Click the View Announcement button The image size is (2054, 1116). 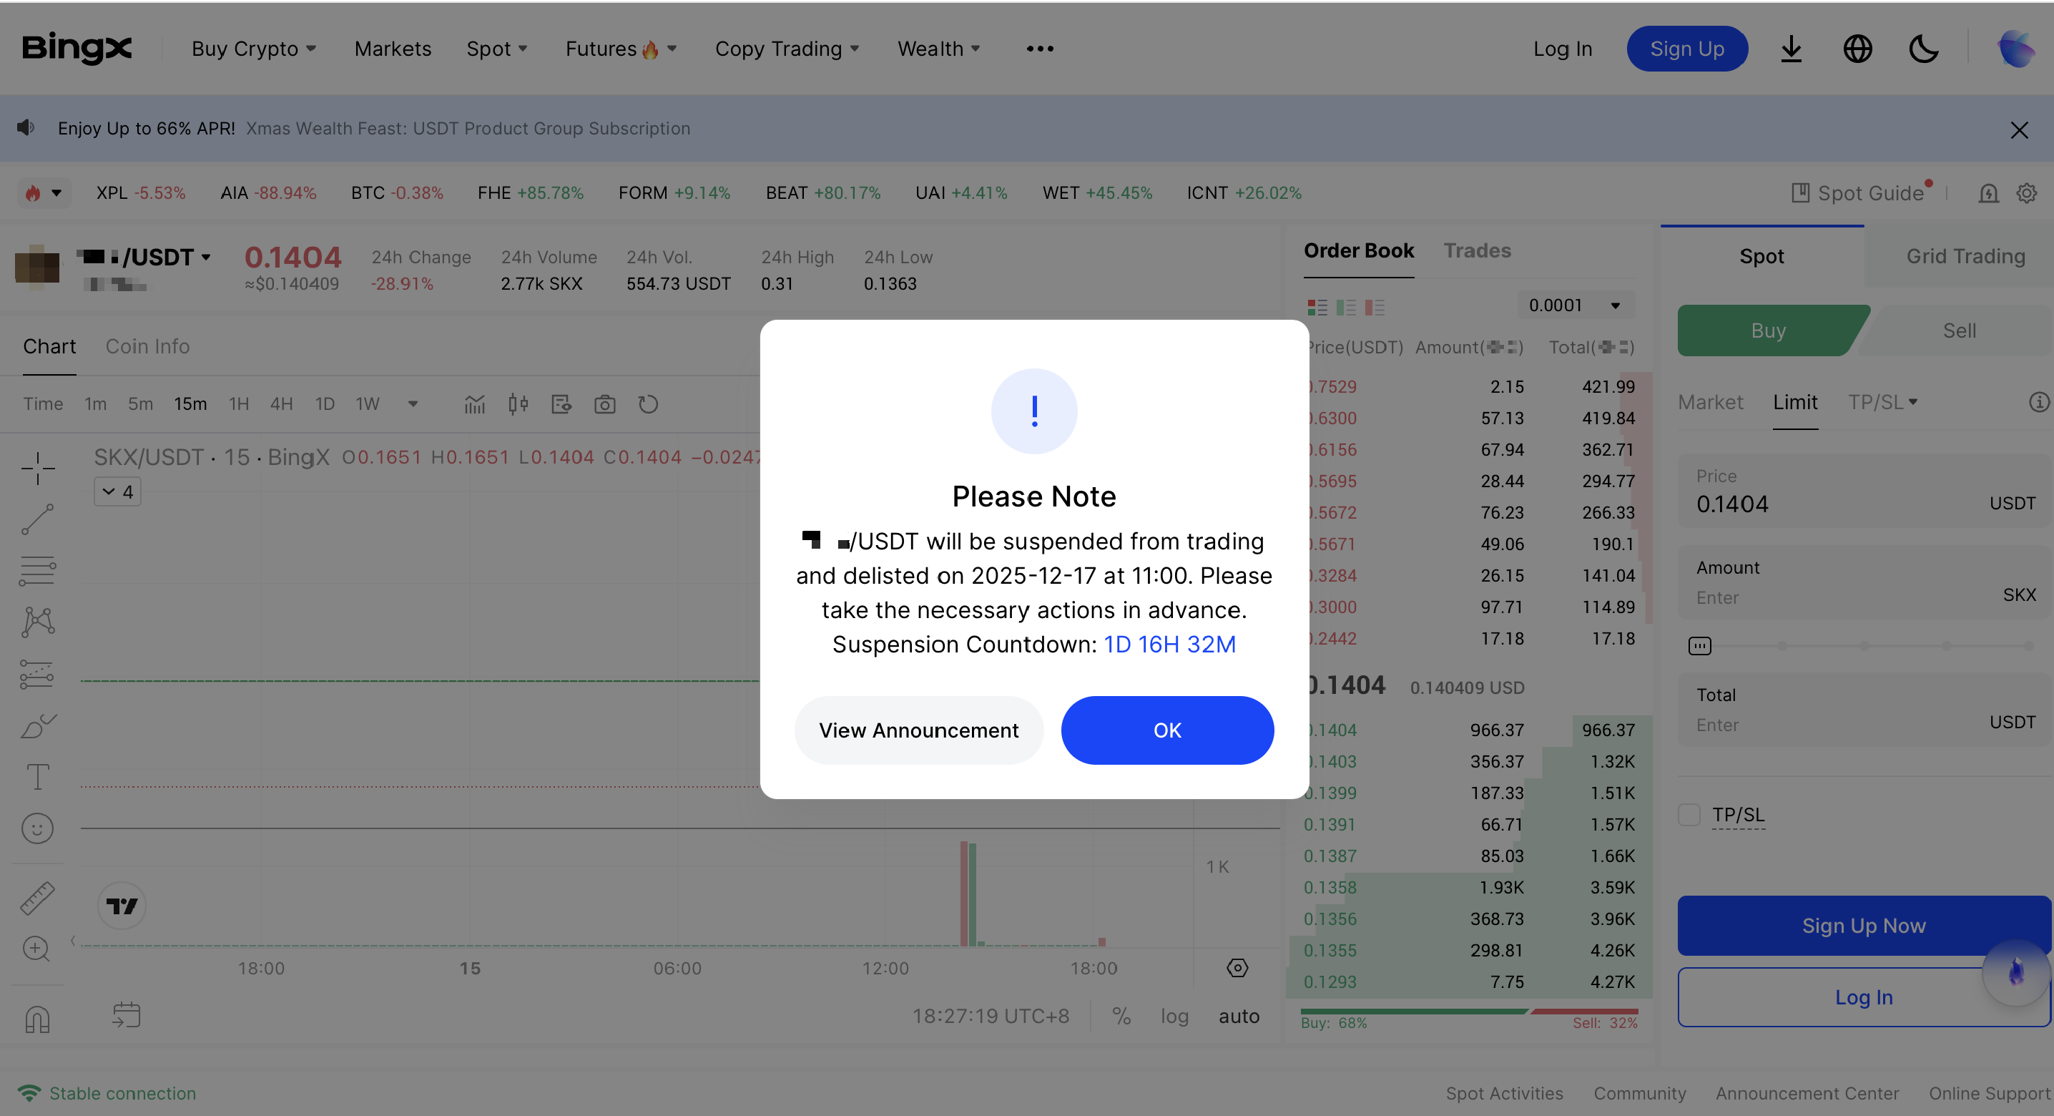coord(918,730)
